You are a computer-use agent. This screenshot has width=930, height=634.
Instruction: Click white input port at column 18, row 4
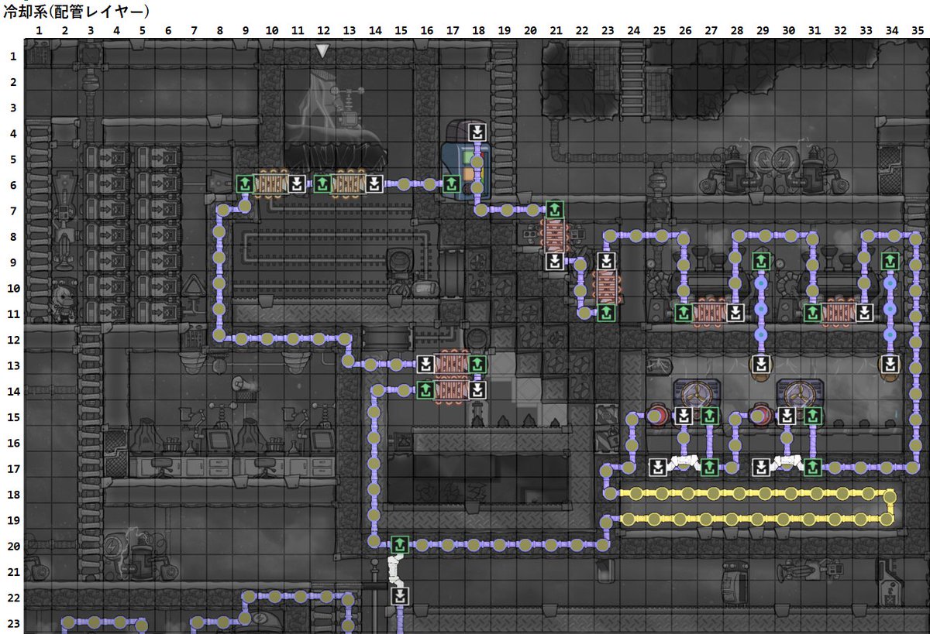478,132
